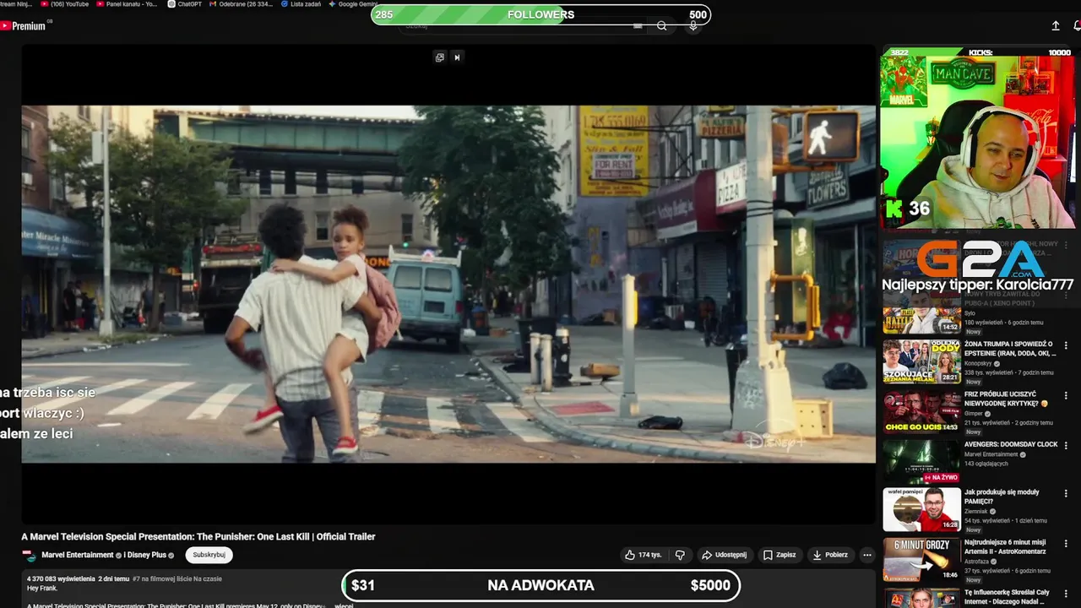Open more actions three-dot menu under video
Image resolution: width=1081 pixels, height=608 pixels.
coord(866,555)
